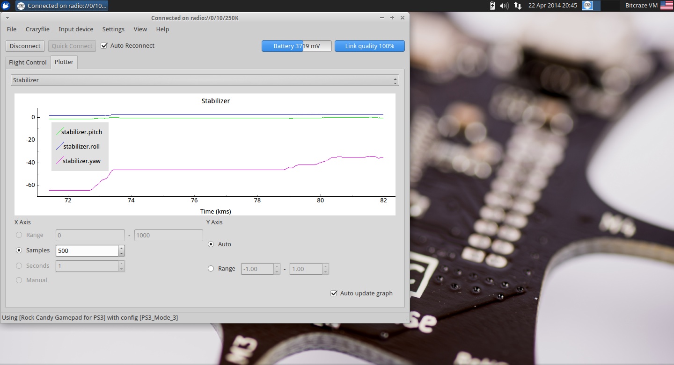This screenshot has width=674, height=365.
Task: Open the Input device menu
Action: [x=76, y=29]
